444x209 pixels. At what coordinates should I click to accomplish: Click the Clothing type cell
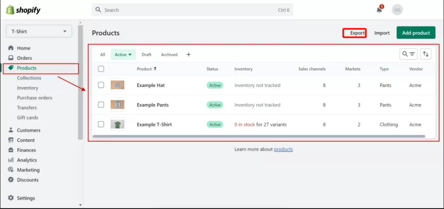pyautogui.click(x=389, y=124)
